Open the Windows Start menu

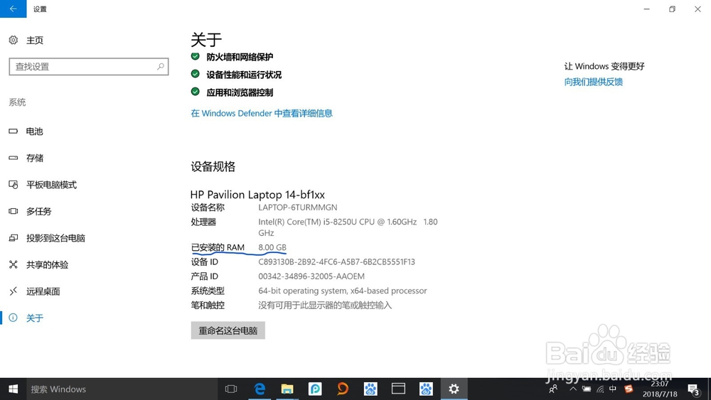click(13, 389)
